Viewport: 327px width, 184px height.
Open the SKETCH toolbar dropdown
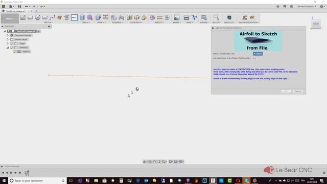[48, 22]
